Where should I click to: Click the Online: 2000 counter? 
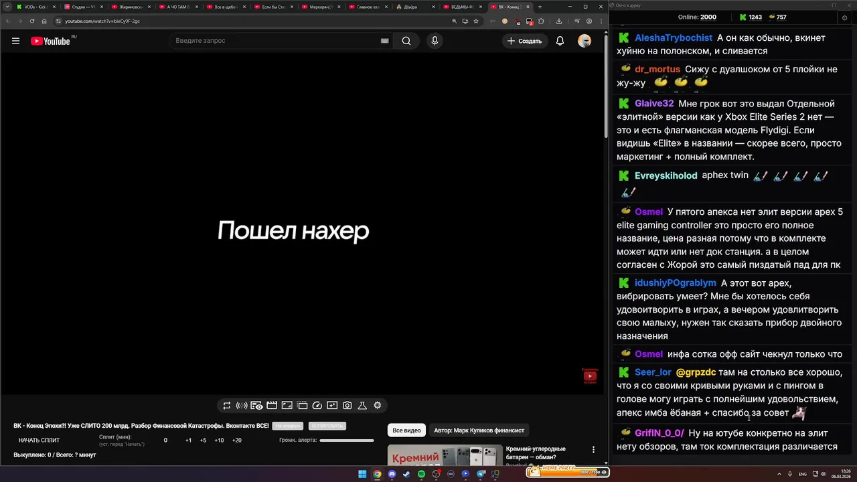point(697,17)
